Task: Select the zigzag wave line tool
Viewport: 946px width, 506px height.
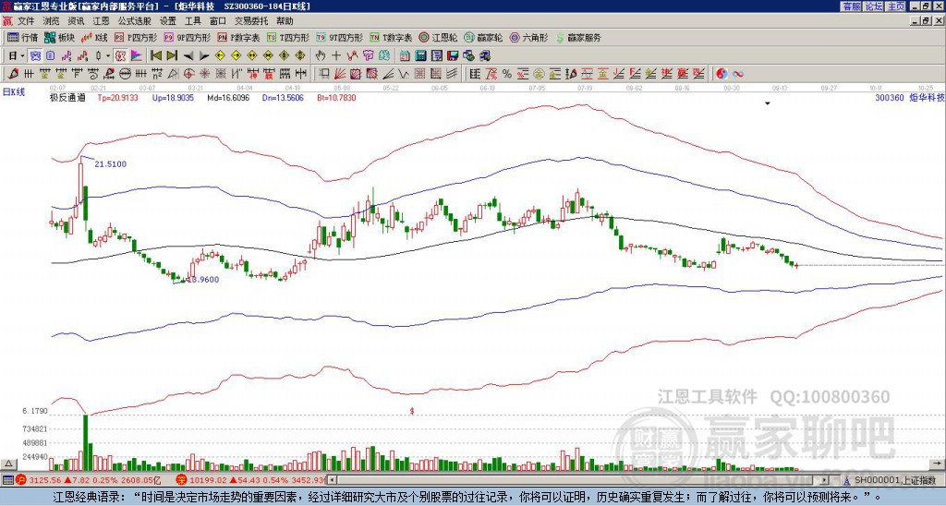Action: (x=403, y=74)
